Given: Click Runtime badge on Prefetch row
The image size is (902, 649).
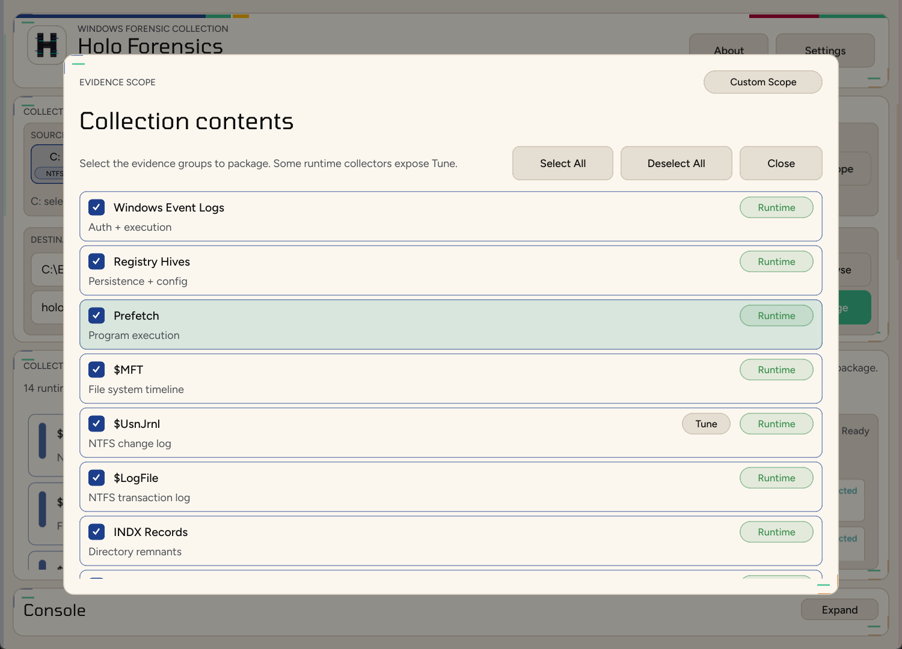Looking at the screenshot, I should [776, 315].
